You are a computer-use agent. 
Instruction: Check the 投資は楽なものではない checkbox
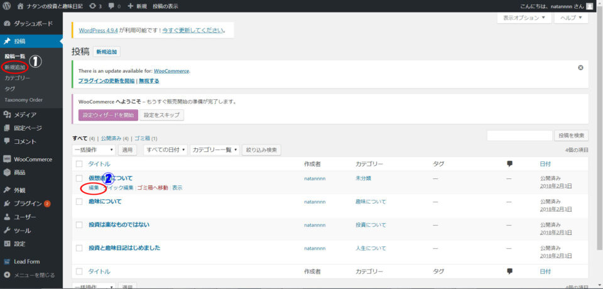pos(79,225)
